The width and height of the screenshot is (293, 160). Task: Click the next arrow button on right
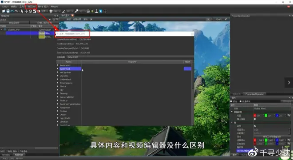[x=289, y=83]
